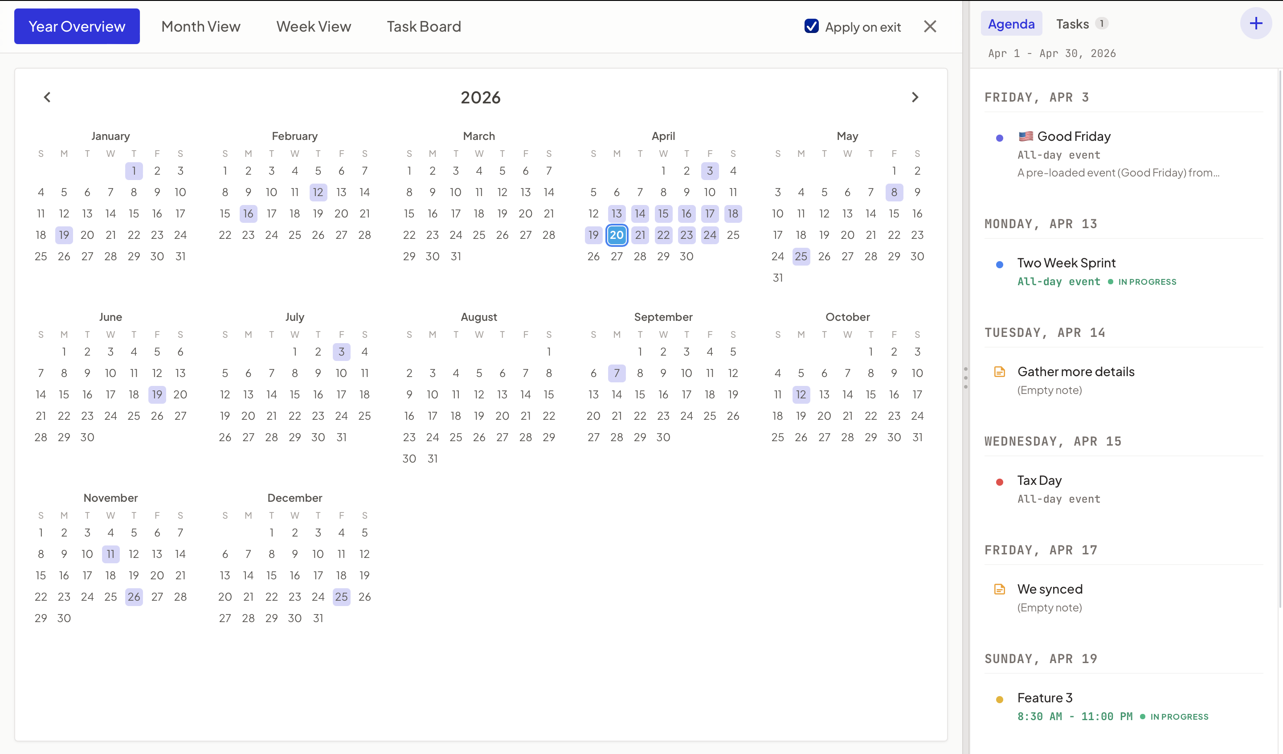Screen dimensions: 1283x754
Task: Select July 3 highlighted date
Action: pyautogui.click(x=341, y=352)
